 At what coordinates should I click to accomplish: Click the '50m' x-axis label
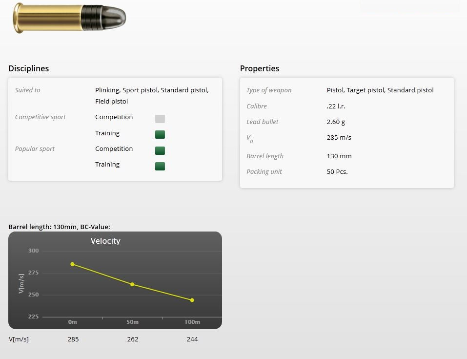click(x=132, y=322)
